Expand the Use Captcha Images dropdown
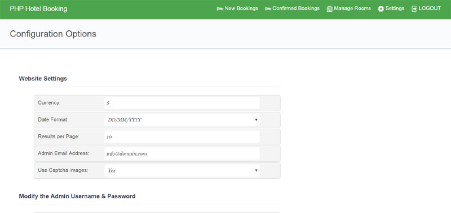 pyautogui.click(x=182, y=170)
